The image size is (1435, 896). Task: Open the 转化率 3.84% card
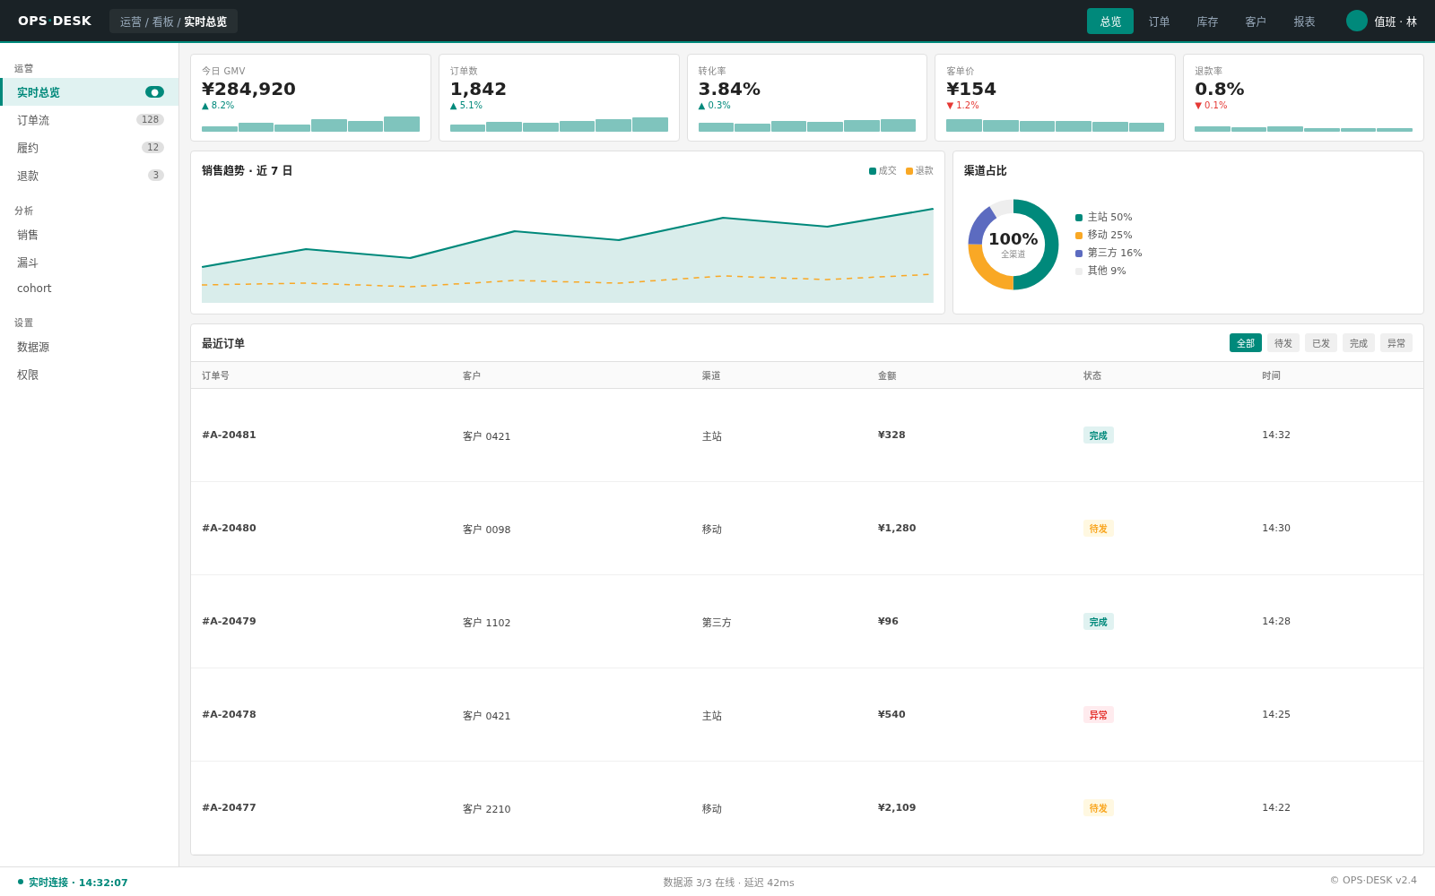(807, 98)
